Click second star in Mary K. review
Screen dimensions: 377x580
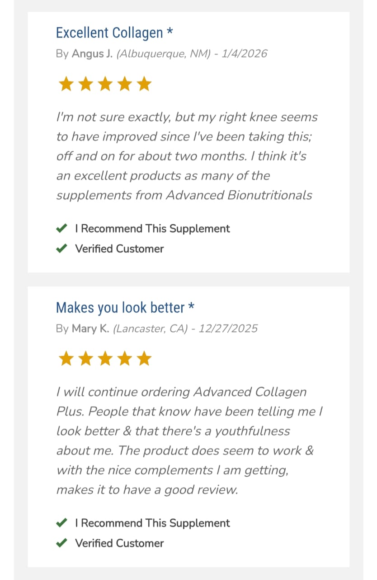85,359
